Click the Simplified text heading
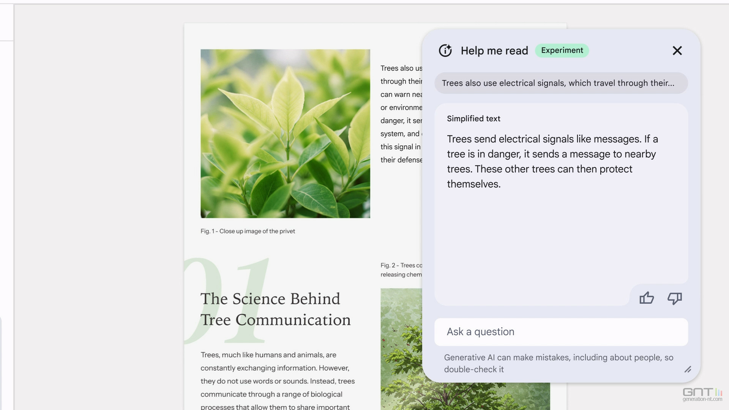The width and height of the screenshot is (729, 410). pos(473,118)
